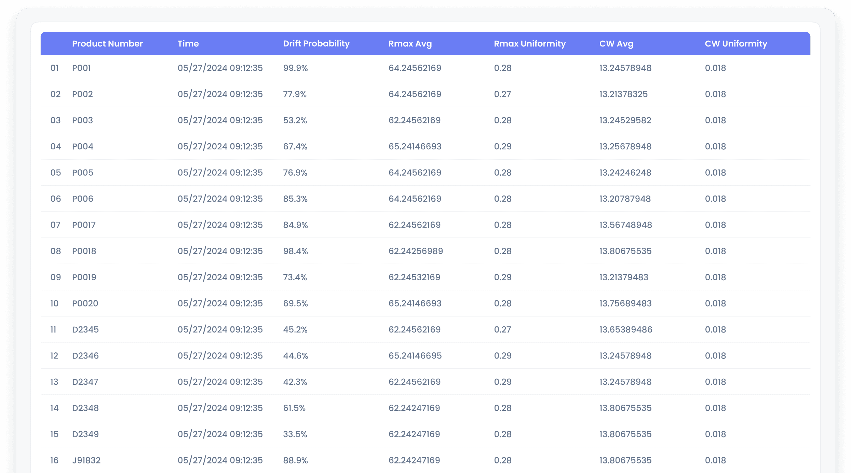
Task: Select CW Avg value 13.65389486
Action: click(x=625, y=329)
